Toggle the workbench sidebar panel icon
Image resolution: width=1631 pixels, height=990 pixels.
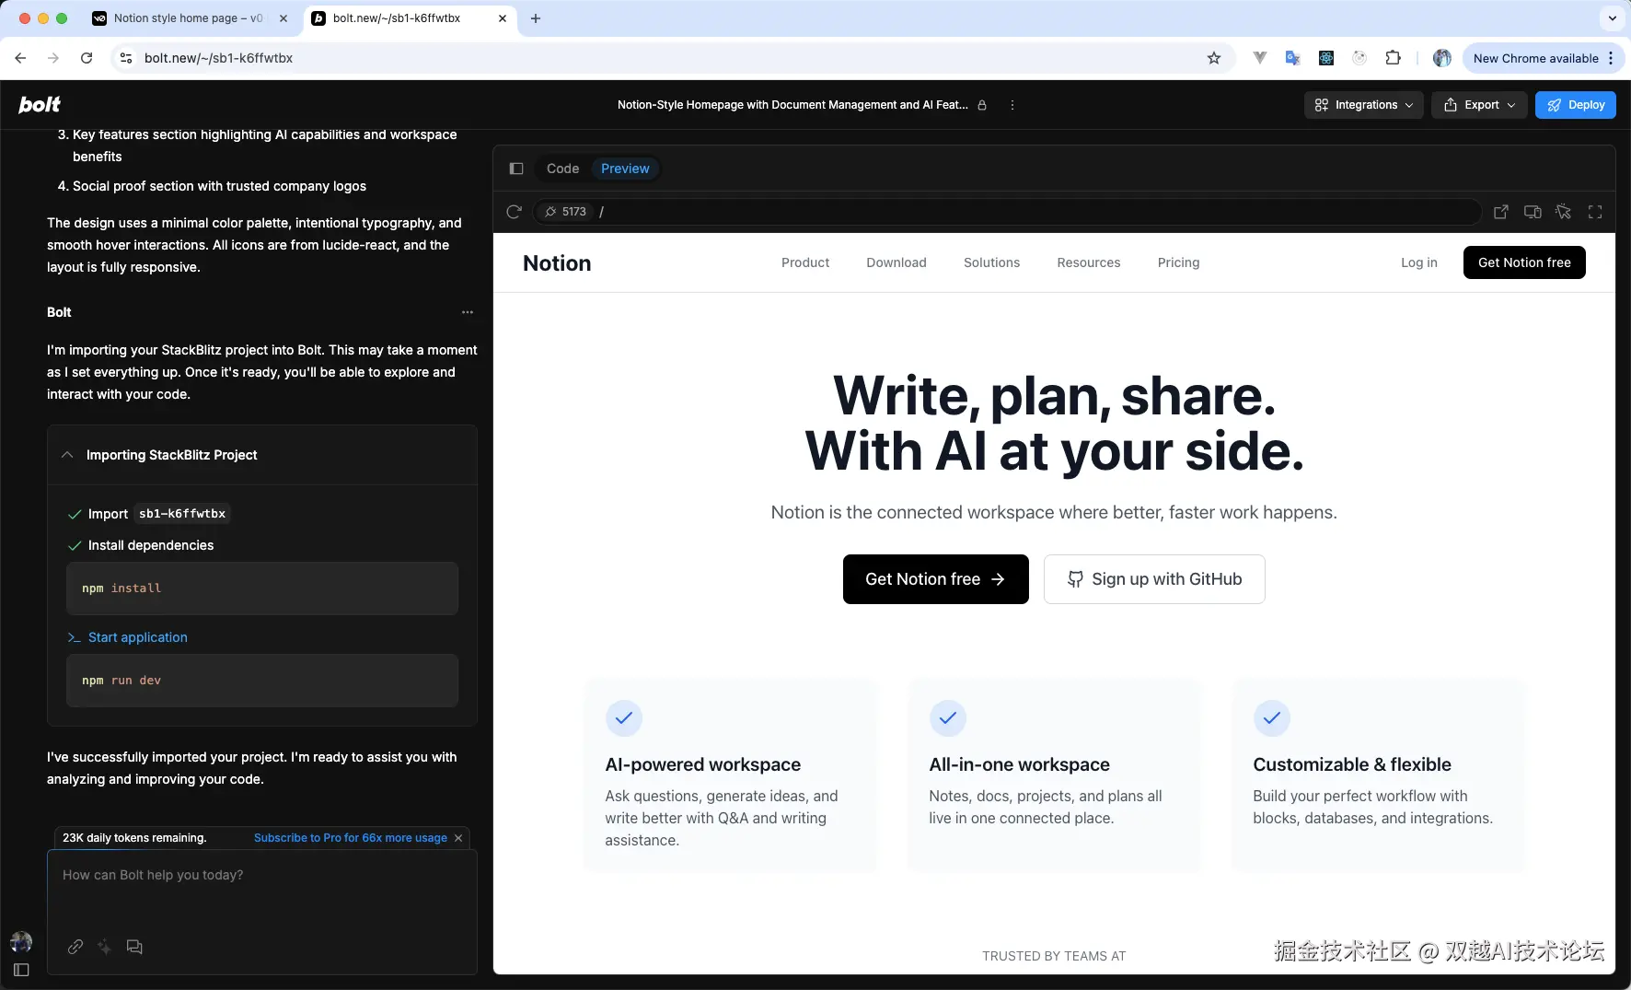coord(516,169)
